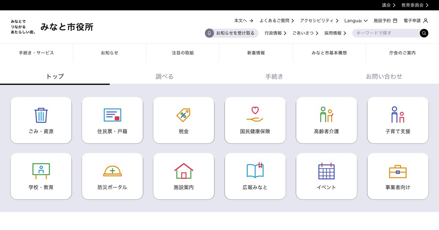Viewport: 439px width, 230px height.
Task: Click the bell icon for notifications
Action: pyautogui.click(x=209, y=33)
